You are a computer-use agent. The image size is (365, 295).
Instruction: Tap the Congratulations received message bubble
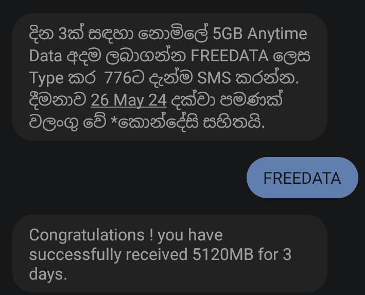click(170, 253)
